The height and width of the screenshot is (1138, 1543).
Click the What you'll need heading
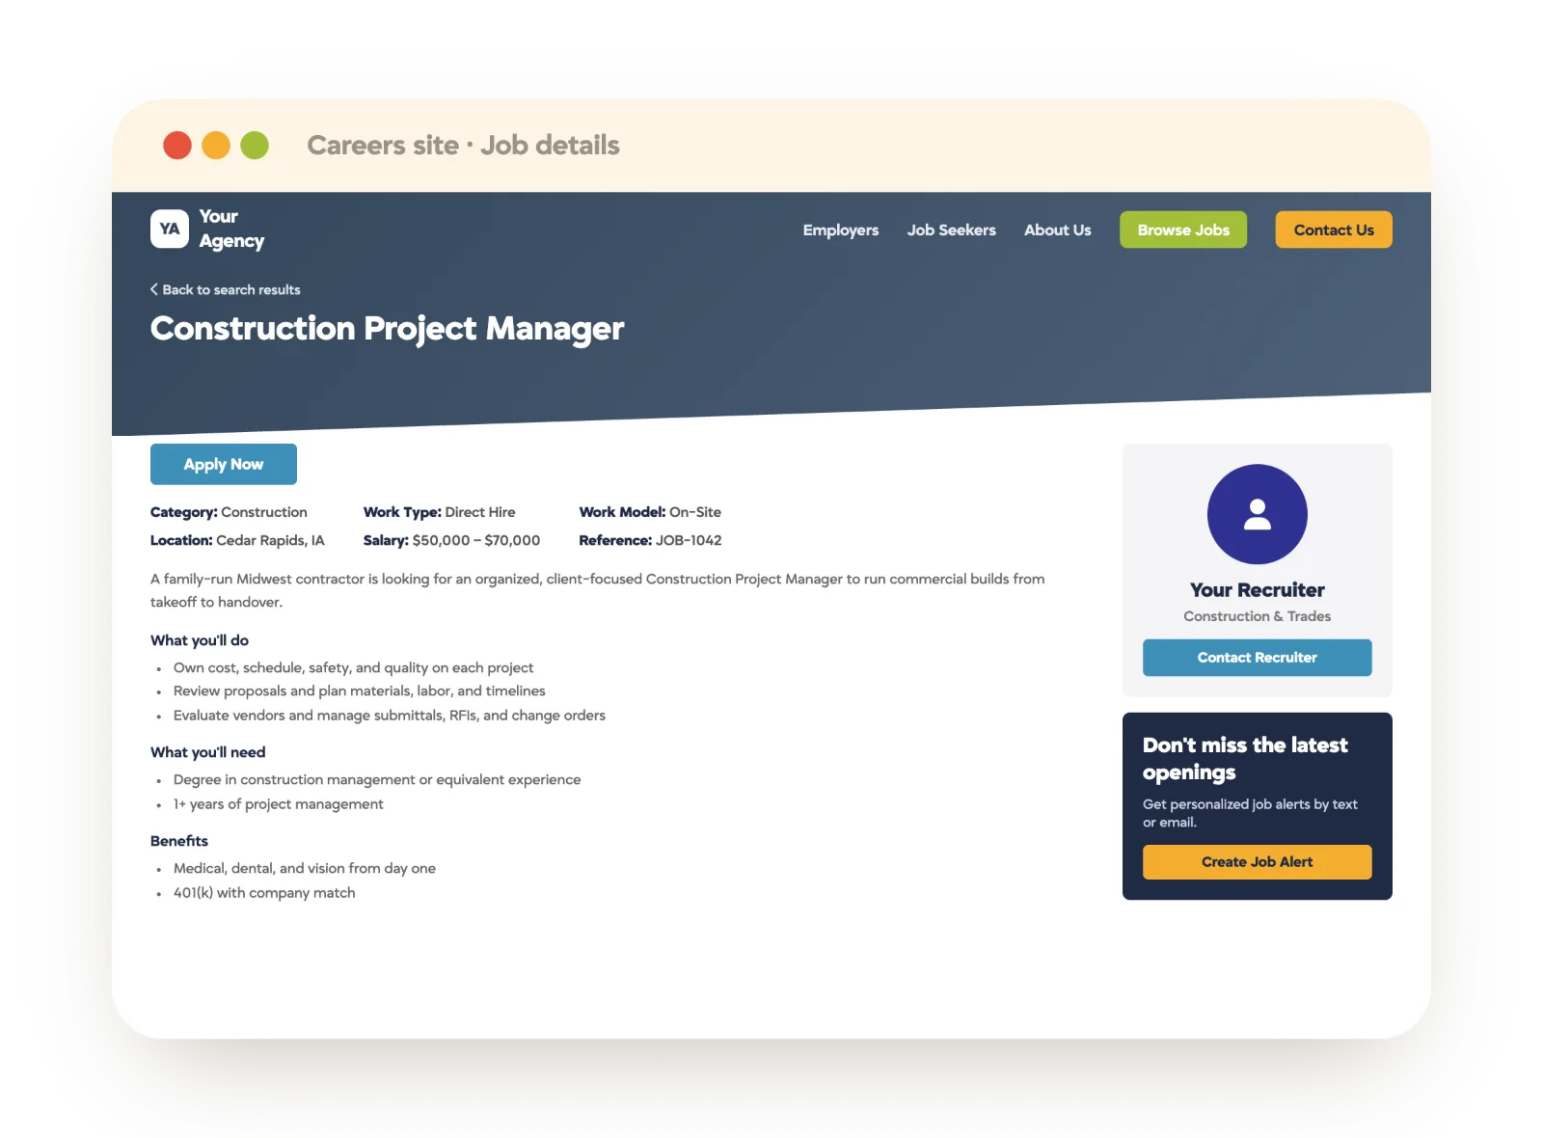207,752
